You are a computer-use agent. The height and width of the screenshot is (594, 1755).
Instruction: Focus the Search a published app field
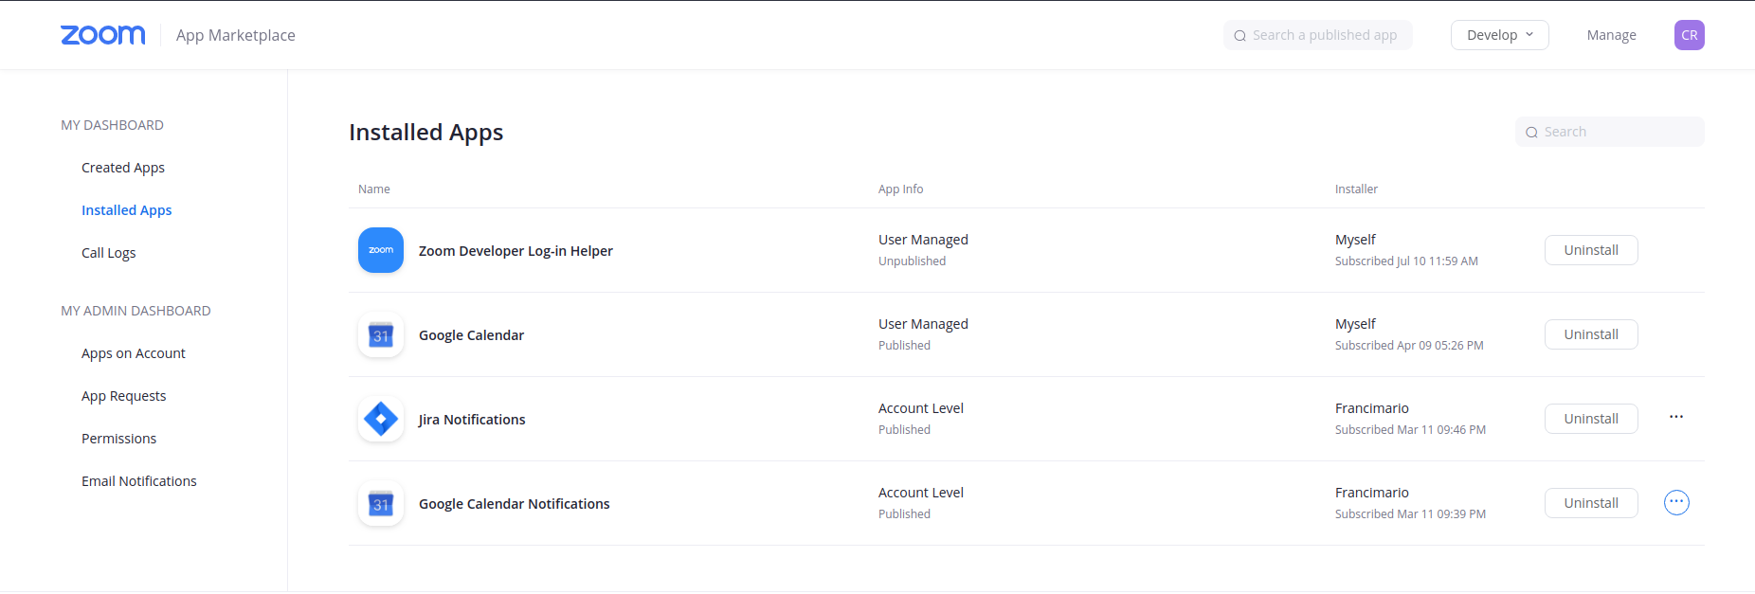click(x=1325, y=35)
